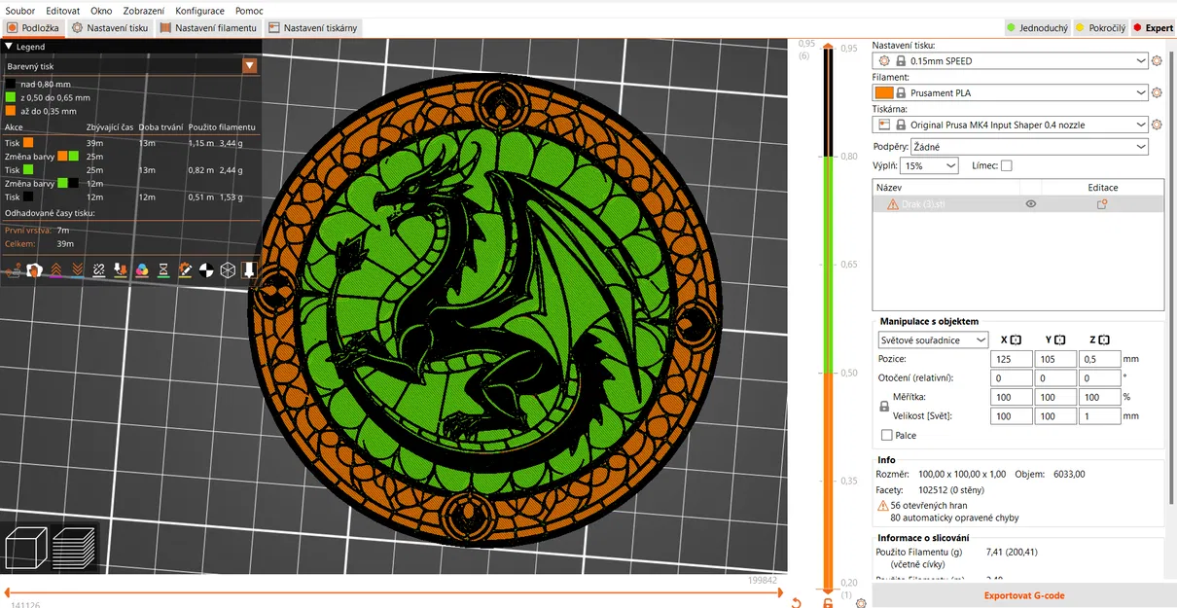Switch to sliced layers preview icon
1177x608 pixels.
tap(74, 548)
